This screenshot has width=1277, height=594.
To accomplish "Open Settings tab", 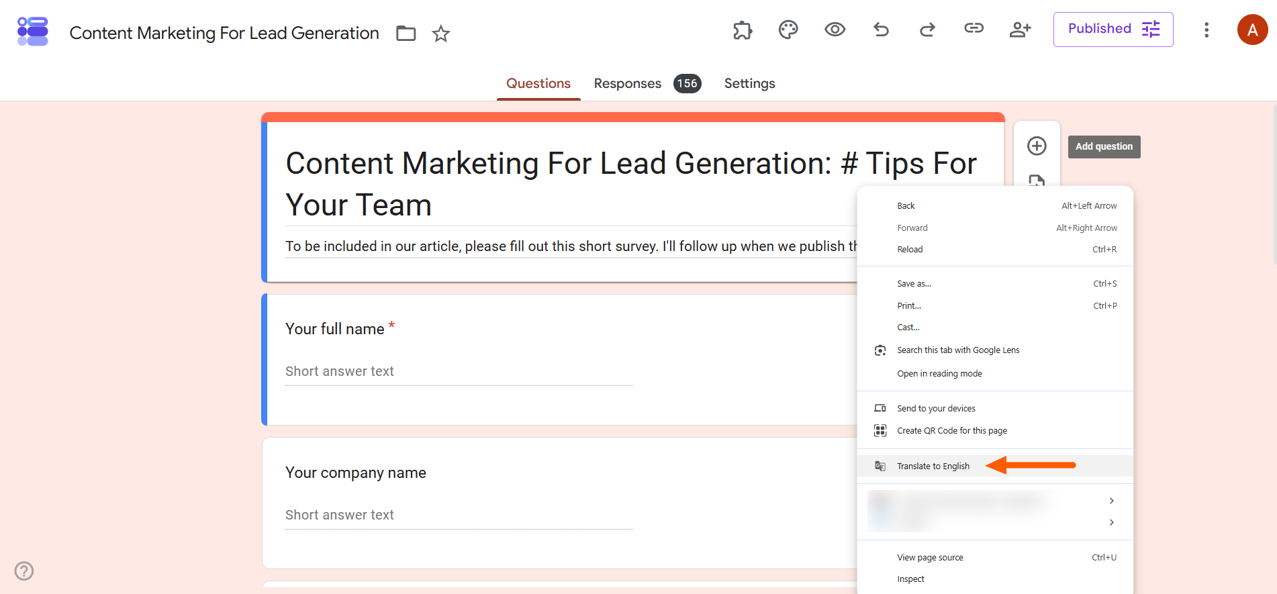I will pyautogui.click(x=749, y=83).
